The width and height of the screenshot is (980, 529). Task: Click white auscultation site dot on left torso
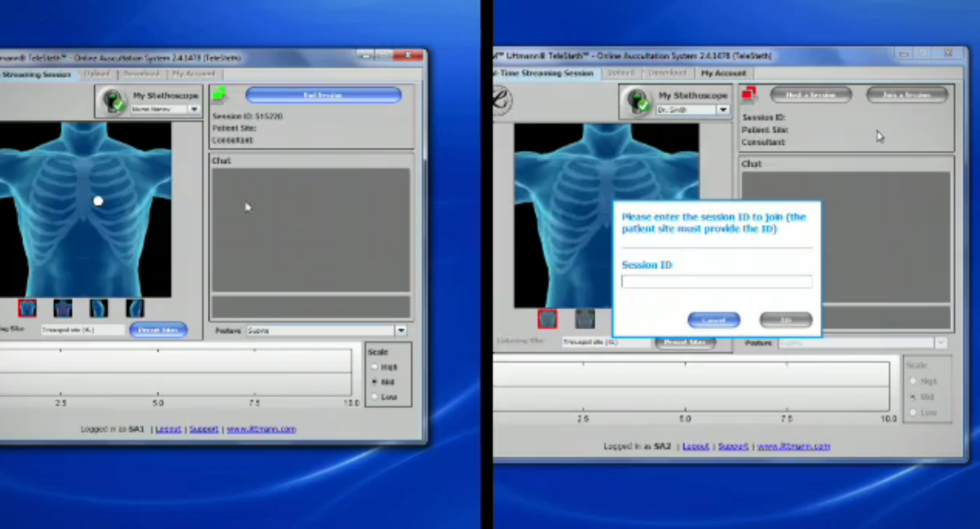98,201
